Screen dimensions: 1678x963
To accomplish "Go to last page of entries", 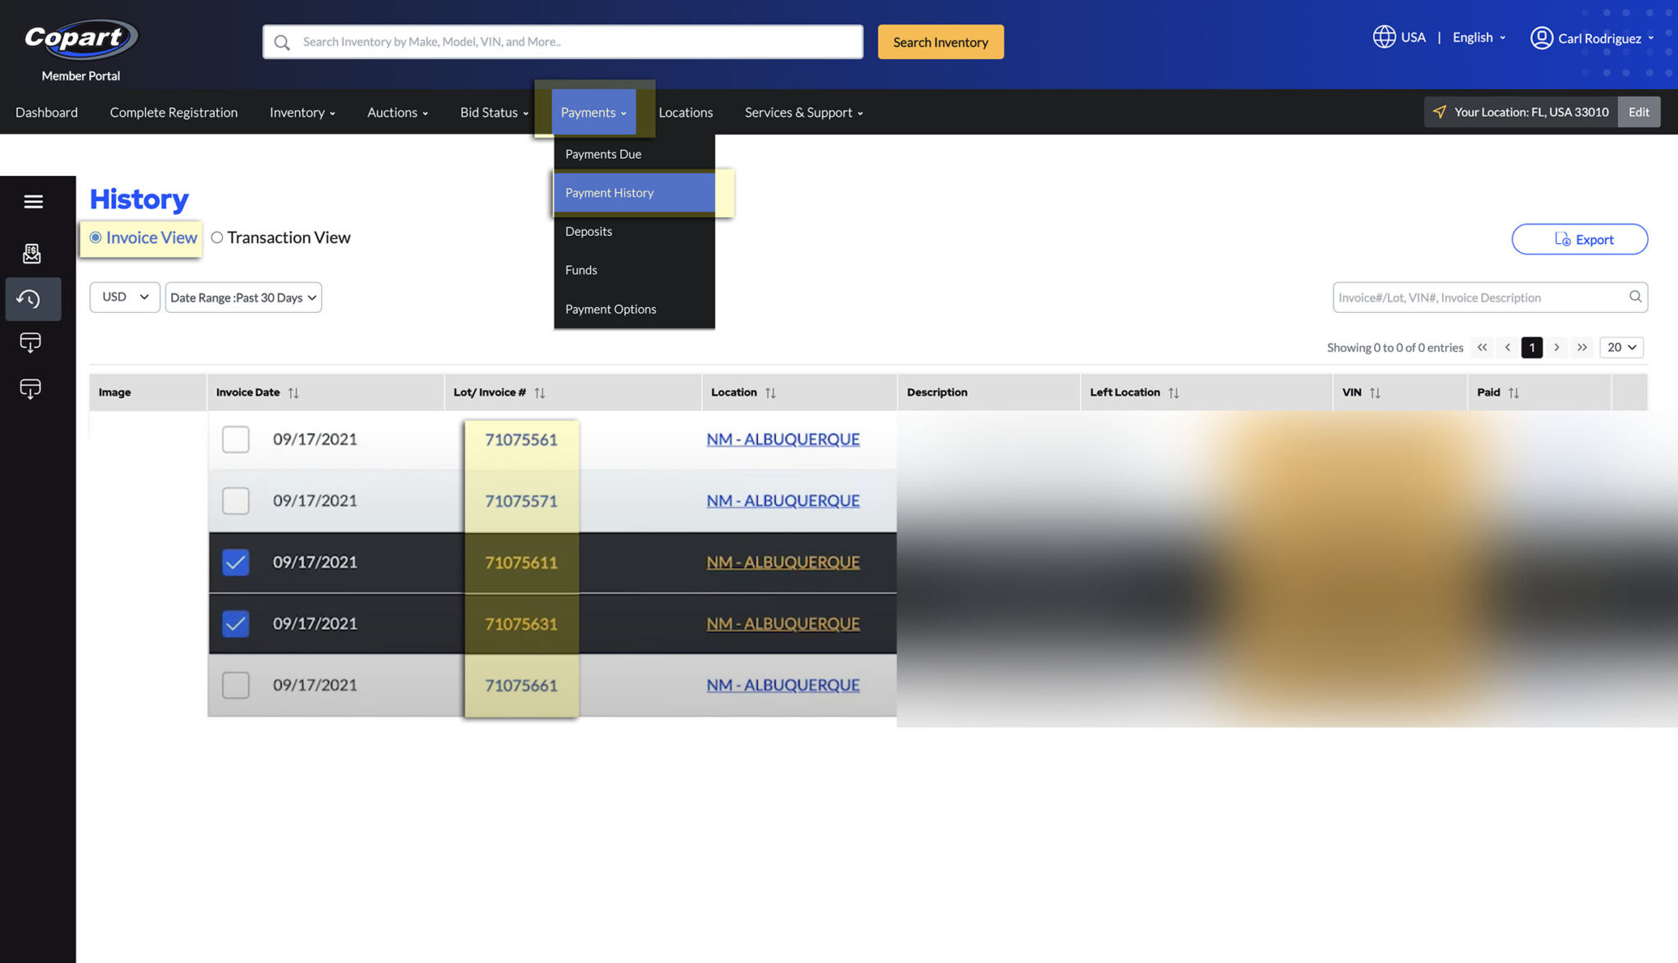I will click(1582, 347).
